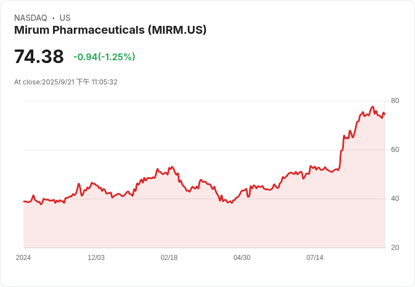Click the April low point on the chart line
This screenshot has height=287, width=415.
pos(232,203)
